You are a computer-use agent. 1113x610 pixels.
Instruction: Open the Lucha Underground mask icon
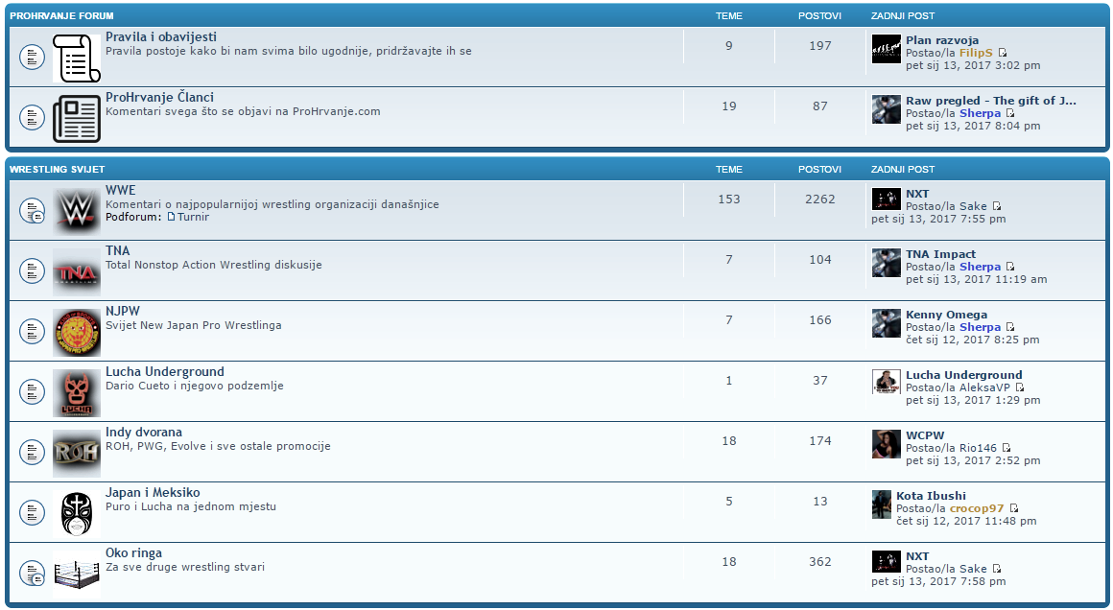(x=77, y=392)
